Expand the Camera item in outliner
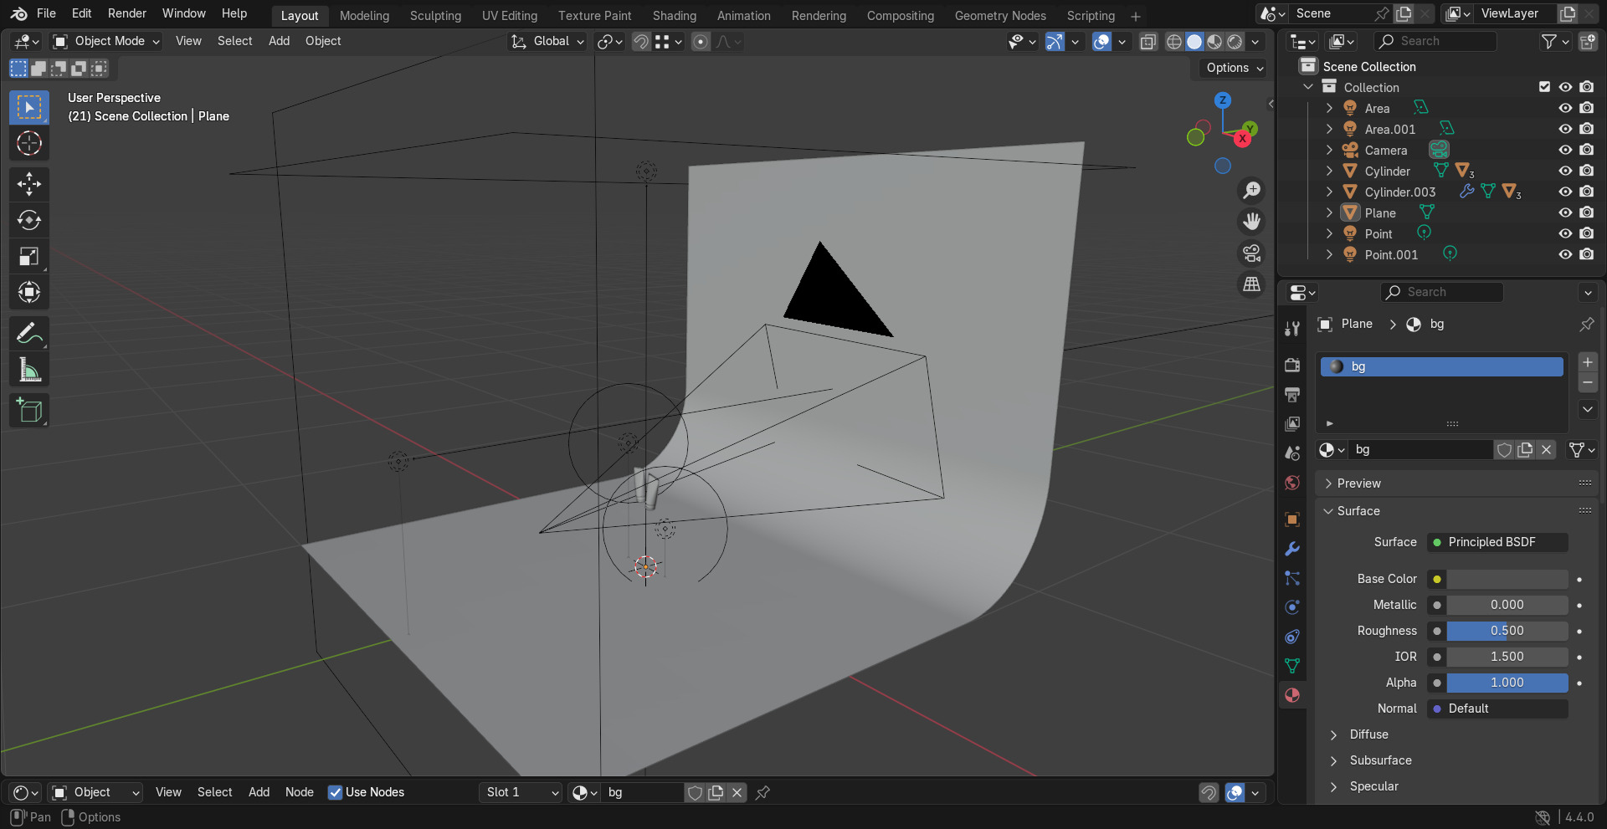Screen dimensions: 1607x829 pyautogui.click(x=1329, y=150)
